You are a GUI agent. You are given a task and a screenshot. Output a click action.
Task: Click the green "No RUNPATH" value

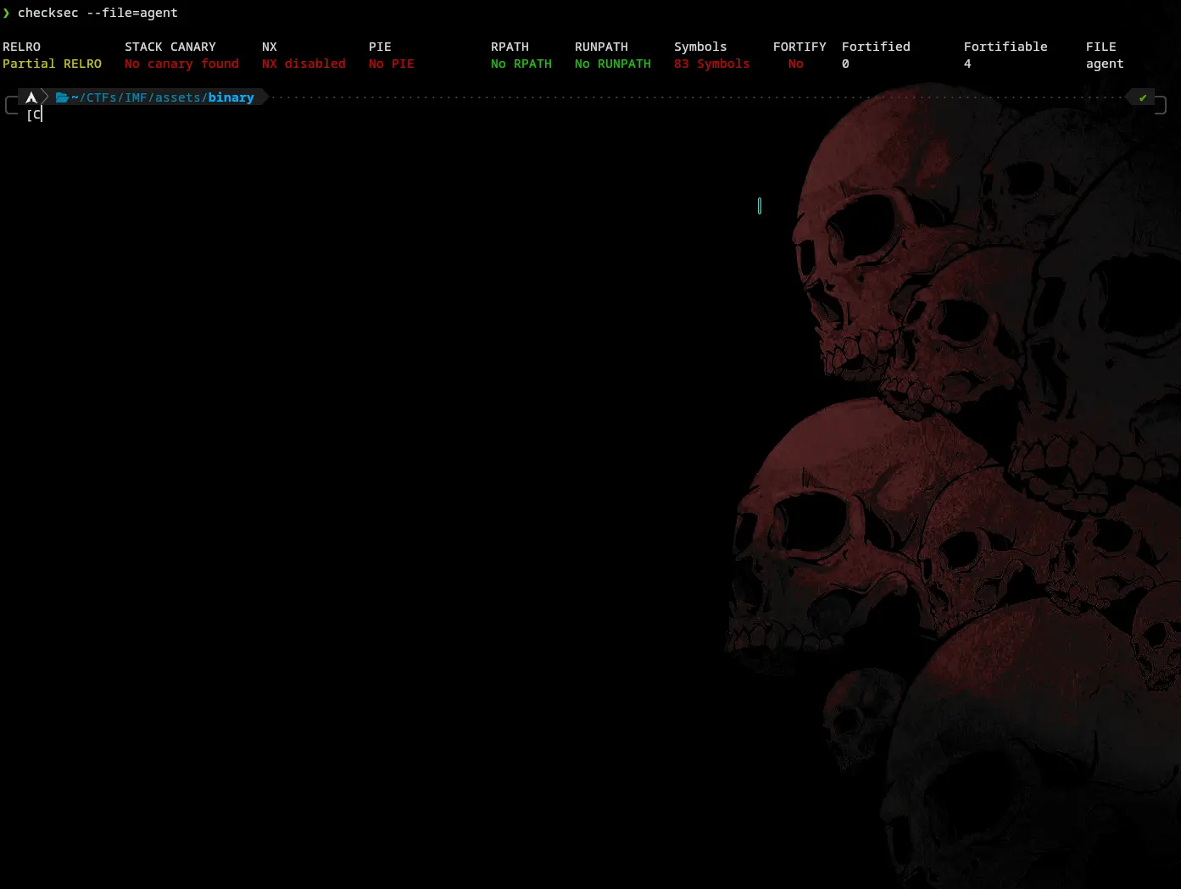click(612, 64)
